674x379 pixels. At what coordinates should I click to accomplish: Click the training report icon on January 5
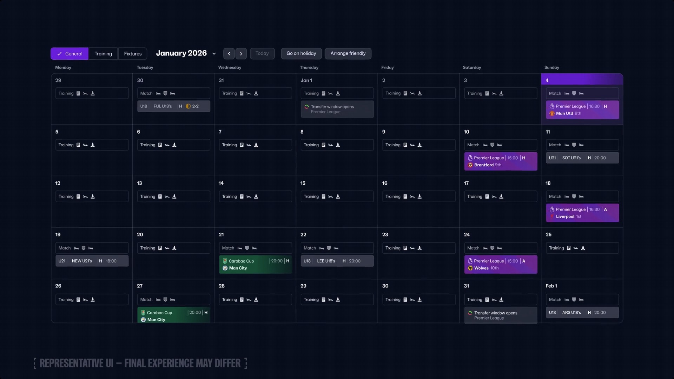pos(78,145)
